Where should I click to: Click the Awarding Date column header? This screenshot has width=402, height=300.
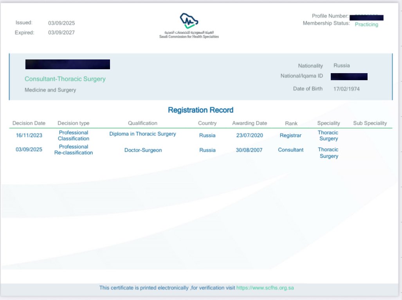(249, 123)
